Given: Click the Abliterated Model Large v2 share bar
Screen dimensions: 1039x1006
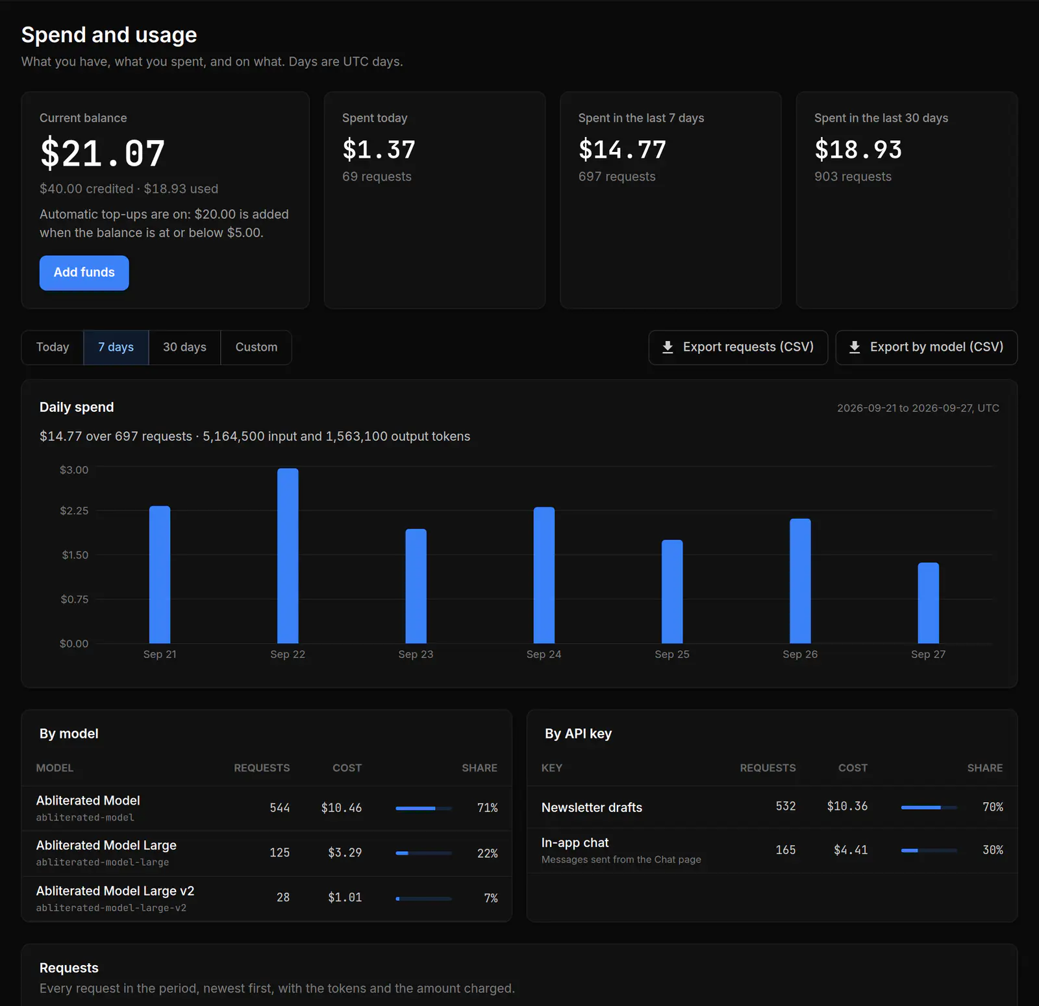Looking at the screenshot, I should [x=423, y=899].
